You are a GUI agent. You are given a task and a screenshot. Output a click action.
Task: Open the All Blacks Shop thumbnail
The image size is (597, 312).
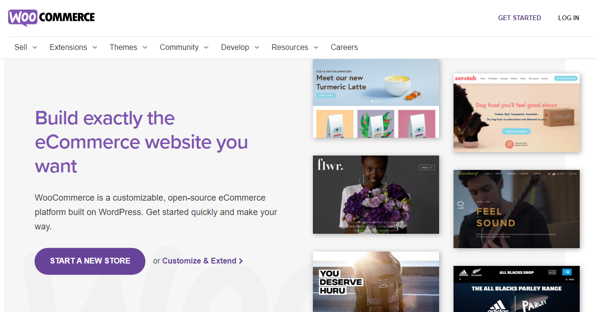516,289
